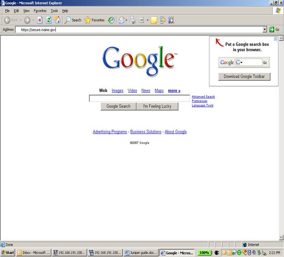Open the Google toolbar G dropdown
The width and height of the screenshot is (284, 257).
pyautogui.click(x=241, y=63)
